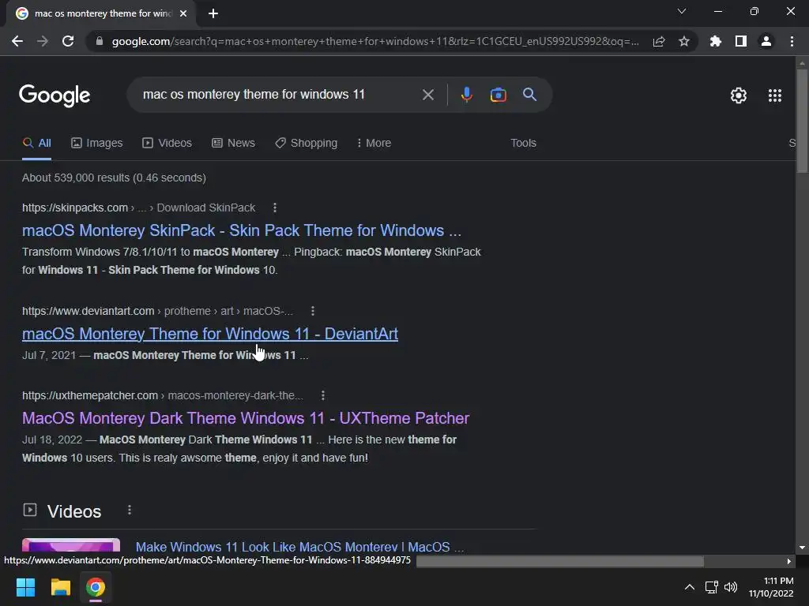This screenshot has height=606, width=809.
Task: Share this page via the share icon
Action: click(x=659, y=41)
